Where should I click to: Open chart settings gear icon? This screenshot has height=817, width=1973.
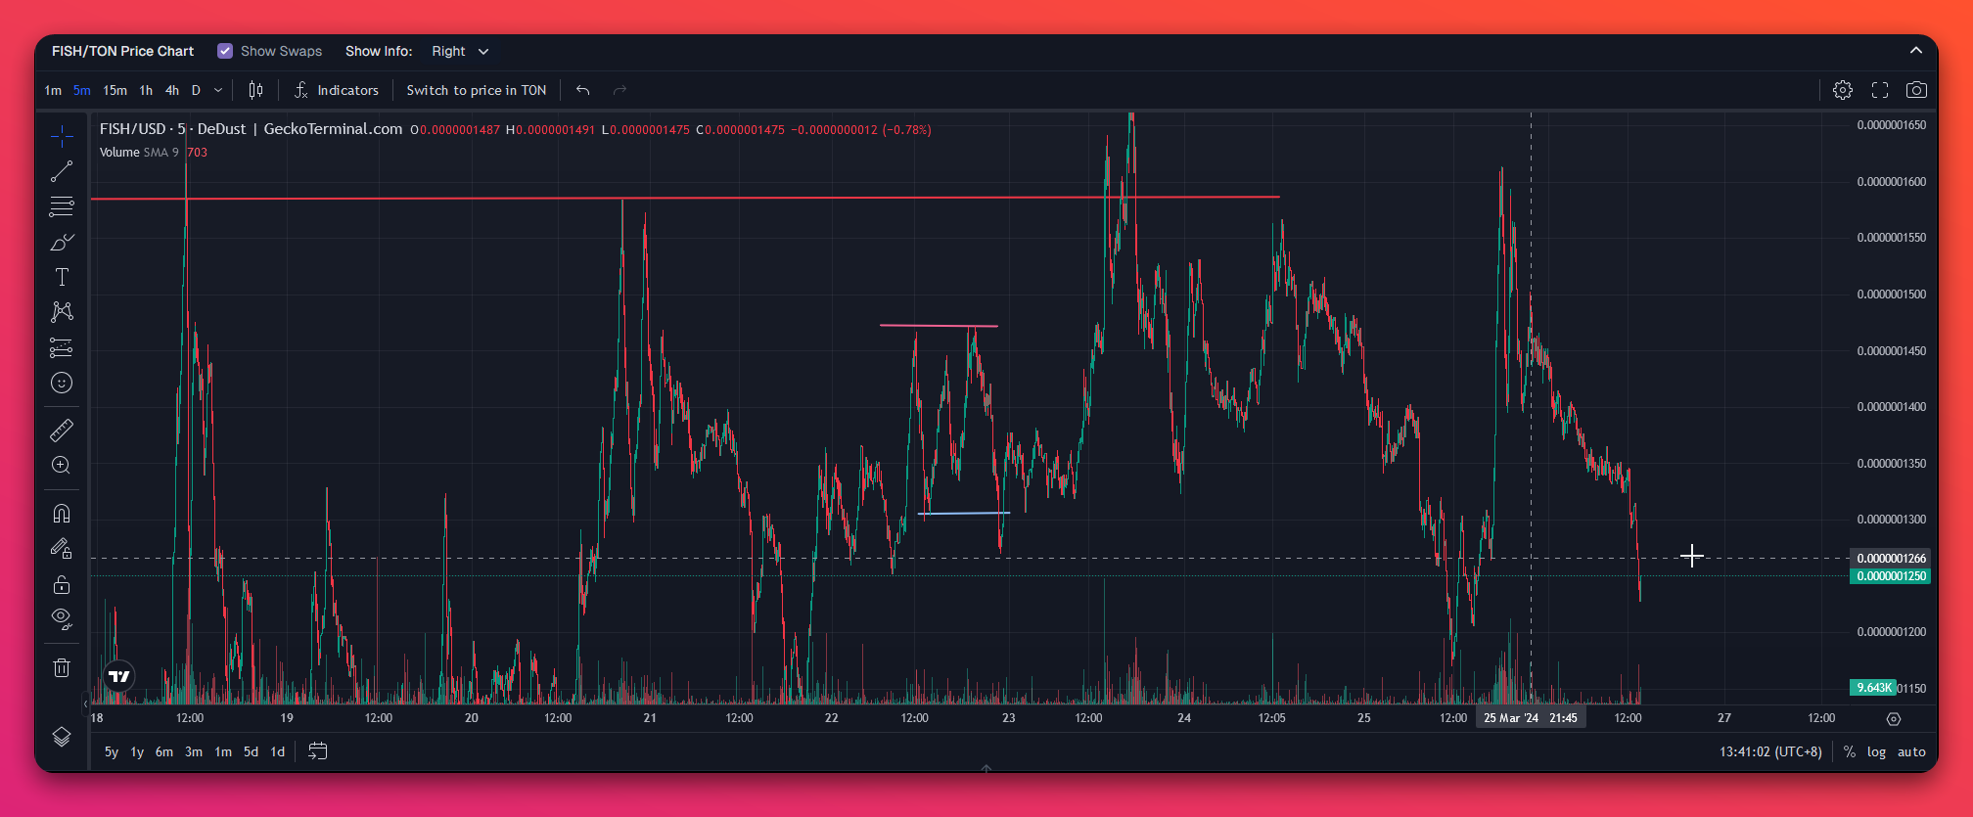1843,90
